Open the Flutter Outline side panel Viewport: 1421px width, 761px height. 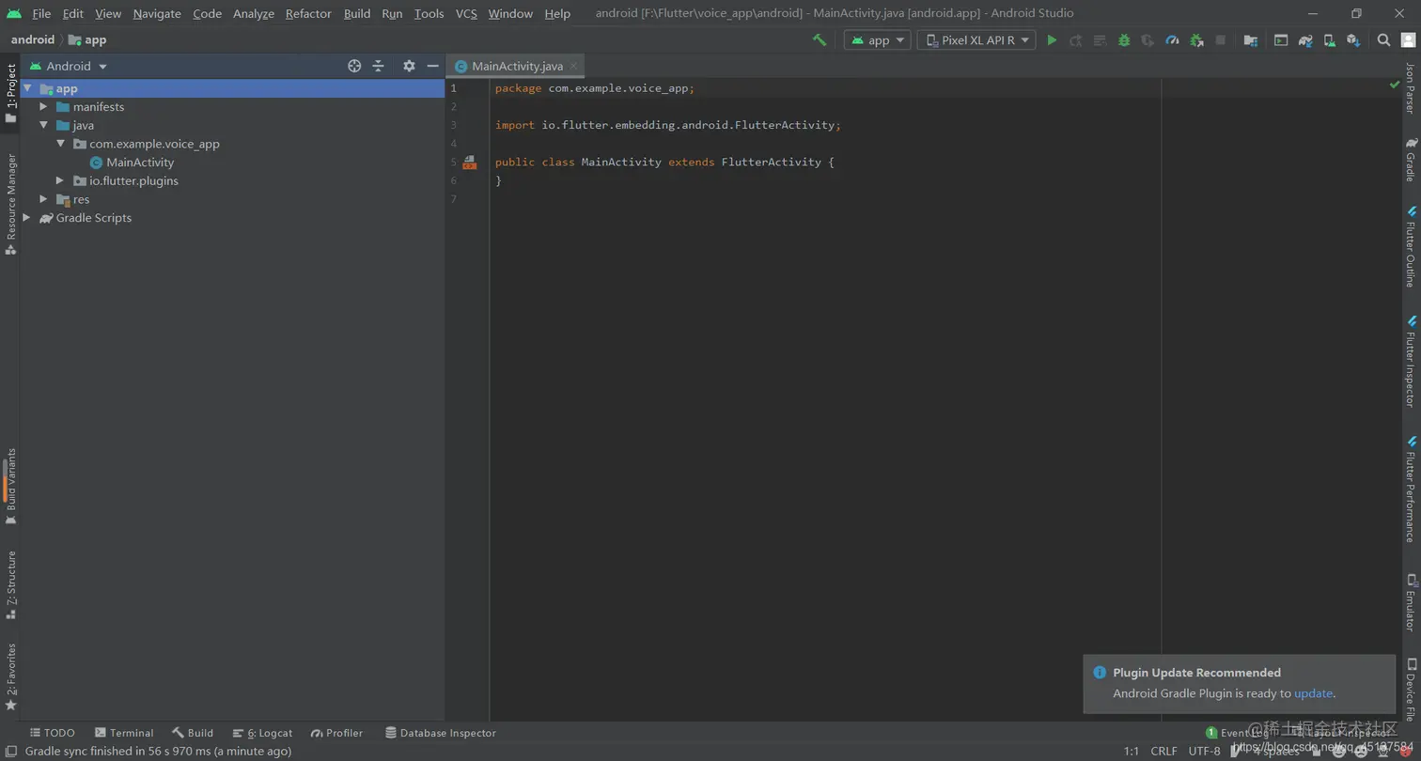click(1411, 246)
